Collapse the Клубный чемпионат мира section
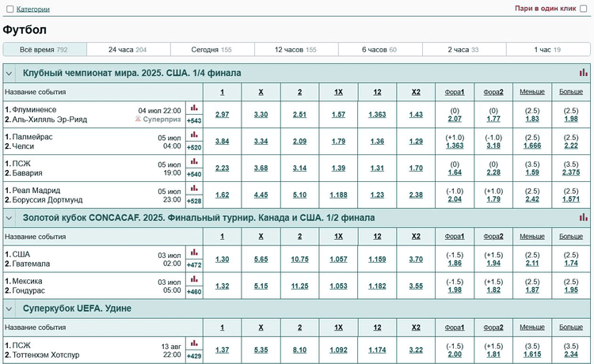The width and height of the screenshot is (594, 364). 10,73
